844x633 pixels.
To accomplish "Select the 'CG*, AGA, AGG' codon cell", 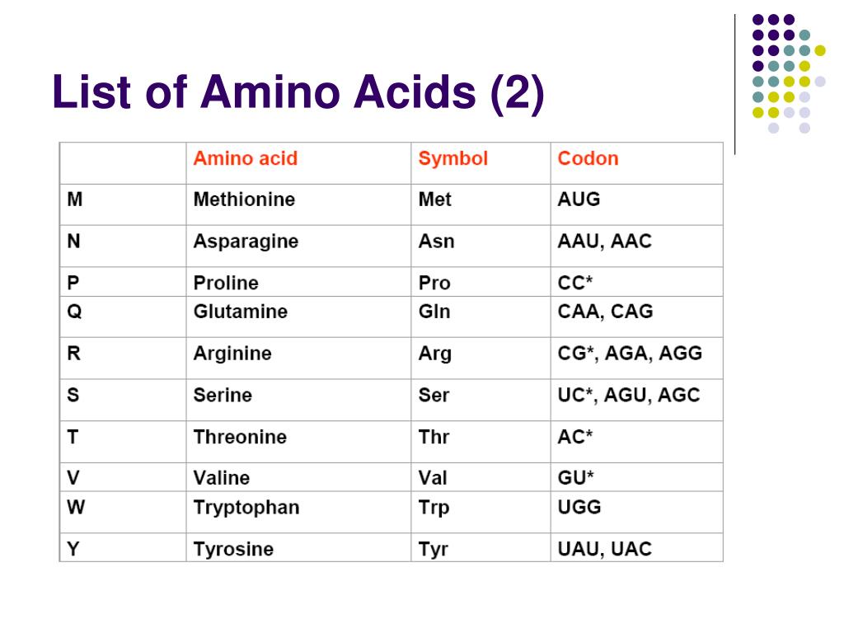I will click(637, 359).
